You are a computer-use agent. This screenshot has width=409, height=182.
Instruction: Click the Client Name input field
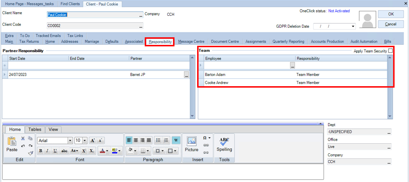coord(95,15)
